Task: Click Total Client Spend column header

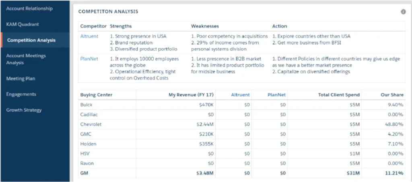Action: click(x=339, y=95)
